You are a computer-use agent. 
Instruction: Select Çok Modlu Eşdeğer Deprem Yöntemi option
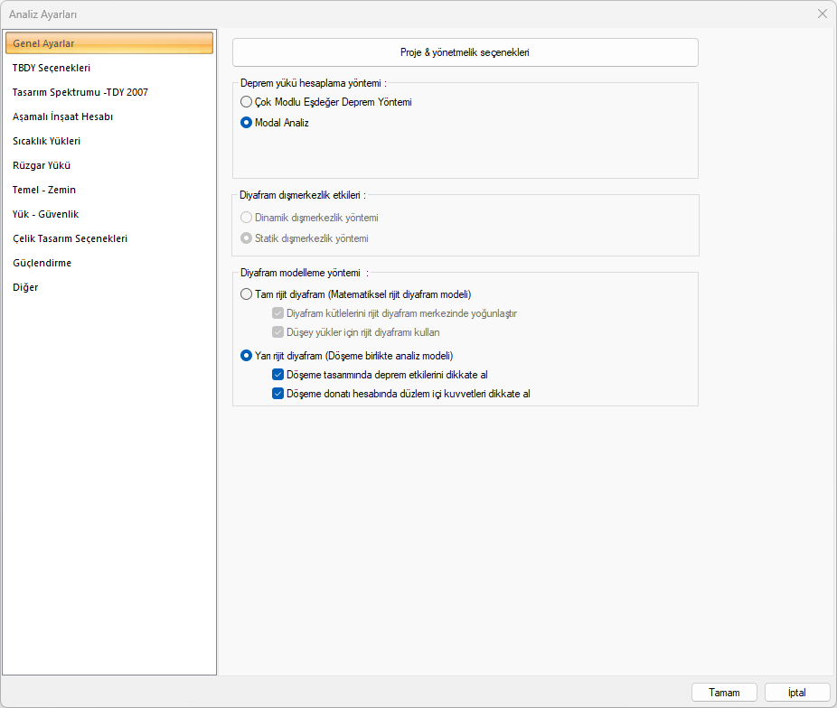point(247,102)
